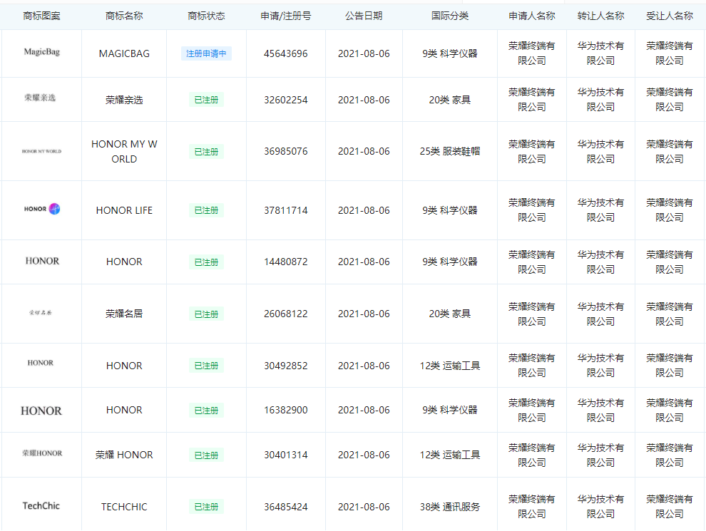Select registration number 32602254

pos(286,100)
